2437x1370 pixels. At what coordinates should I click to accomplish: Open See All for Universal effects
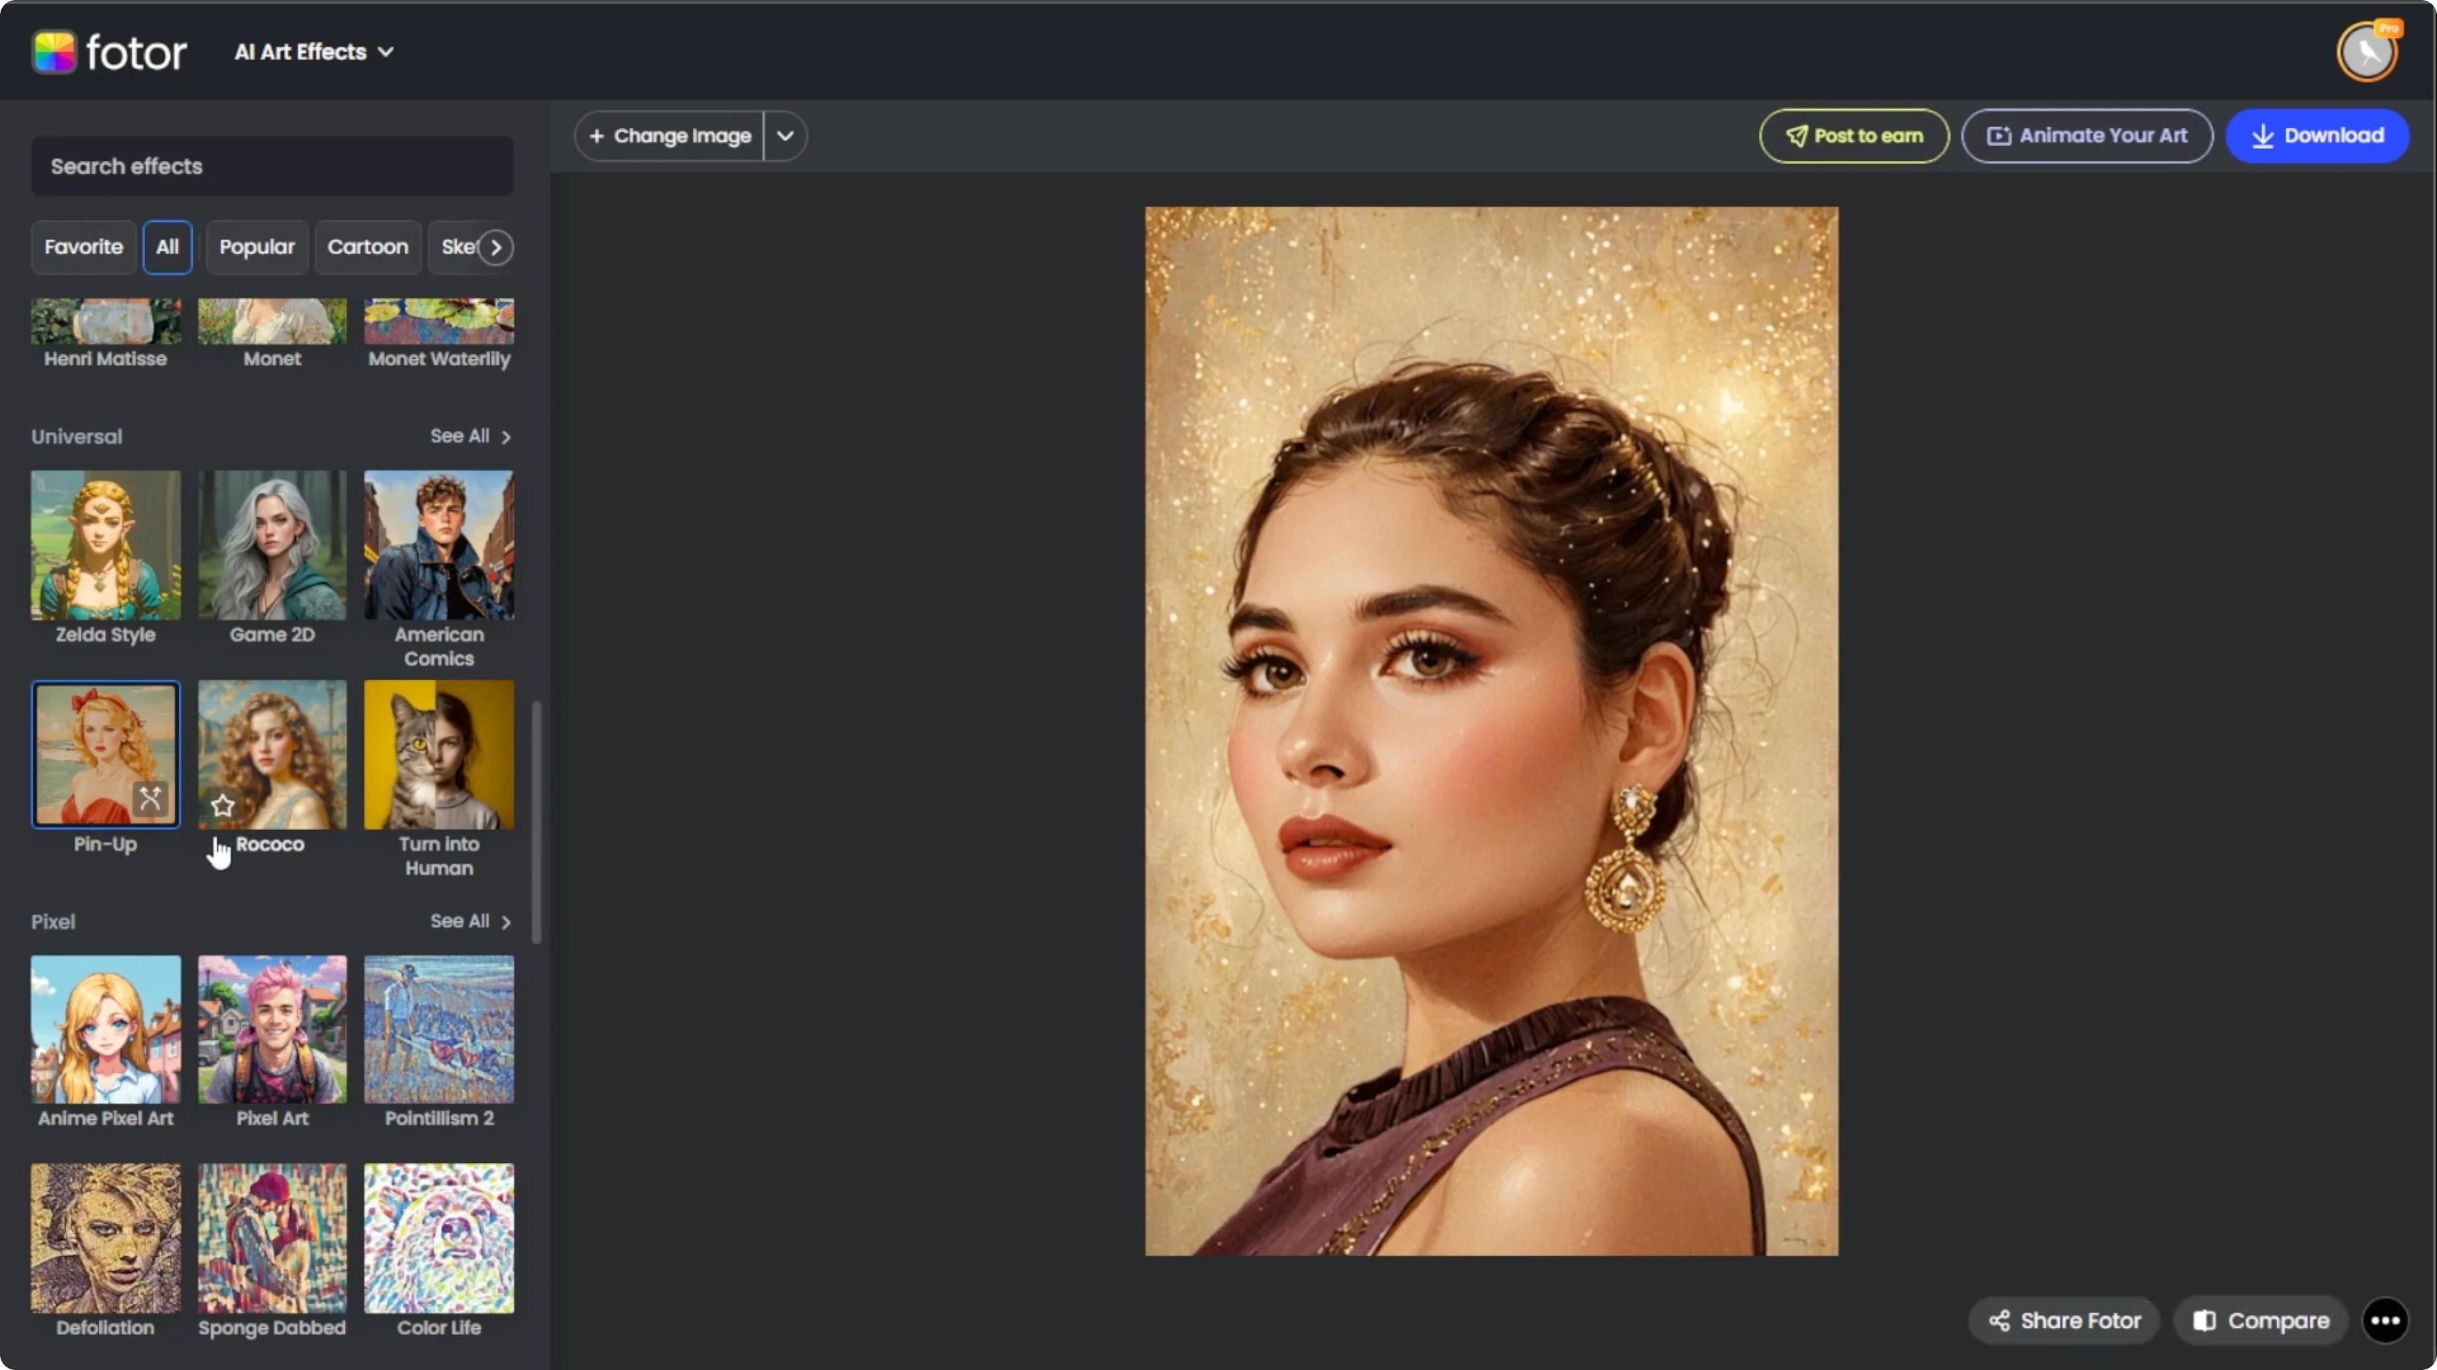click(470, 436)
